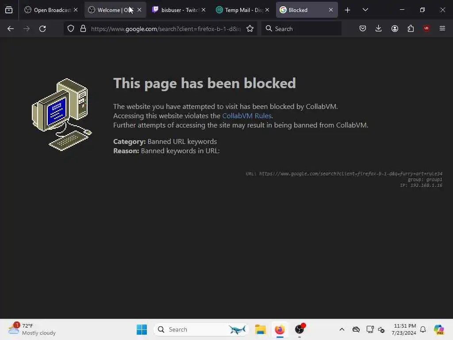Open the Windows Start menu
Screen dimensions: 453x340
pos(142,329)
